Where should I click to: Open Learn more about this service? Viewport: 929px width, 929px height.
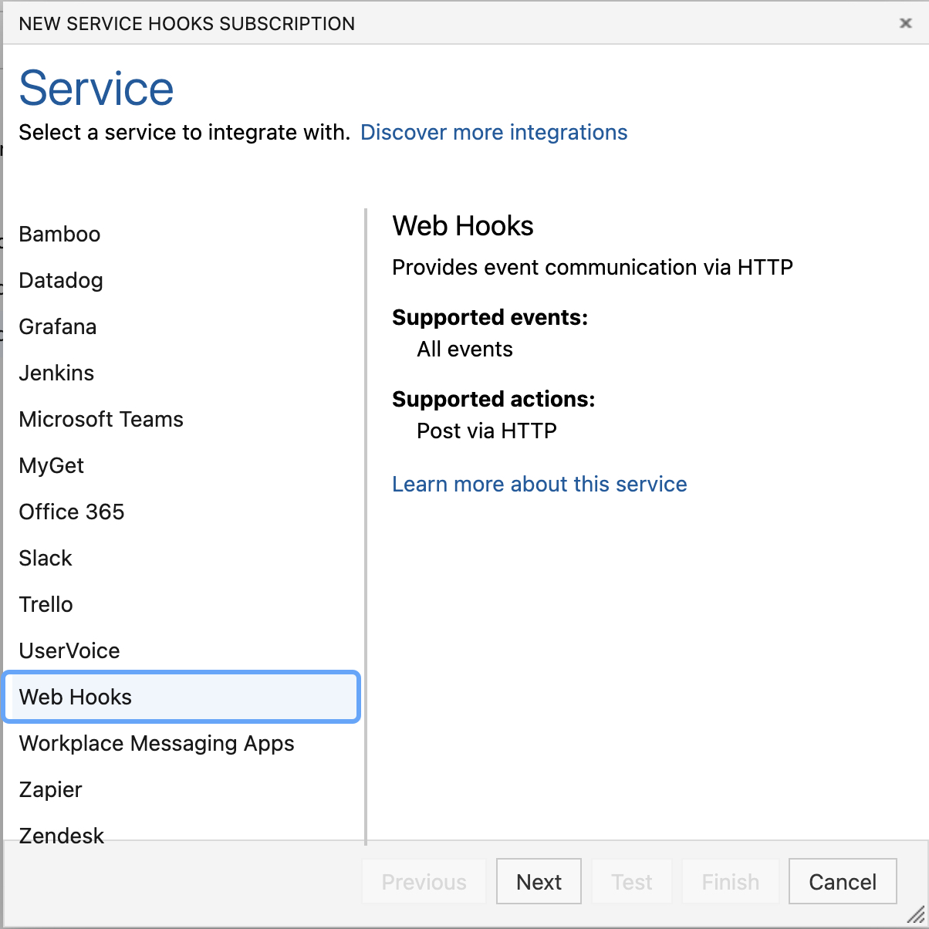pos(539,484)
